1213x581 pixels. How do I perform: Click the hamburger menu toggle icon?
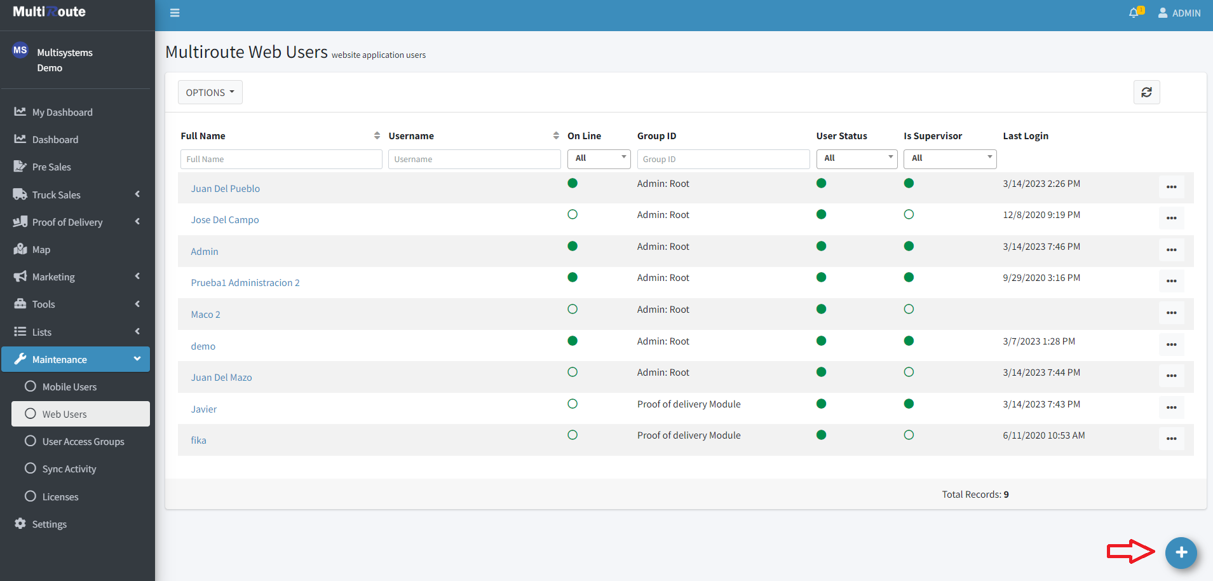tap(175, 13)
